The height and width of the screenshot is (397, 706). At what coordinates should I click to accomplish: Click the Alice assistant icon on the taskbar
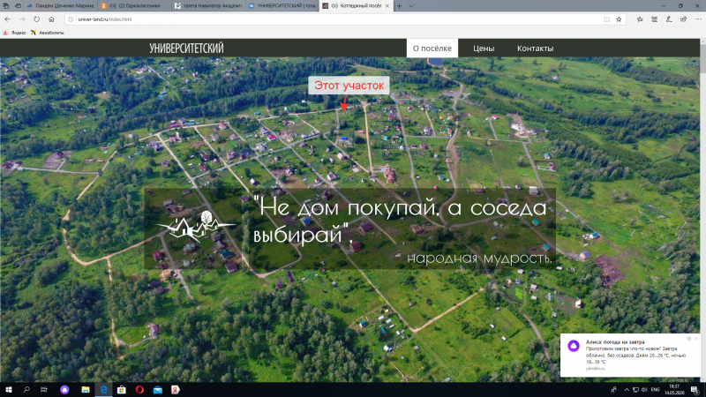[x=64, y=389]
